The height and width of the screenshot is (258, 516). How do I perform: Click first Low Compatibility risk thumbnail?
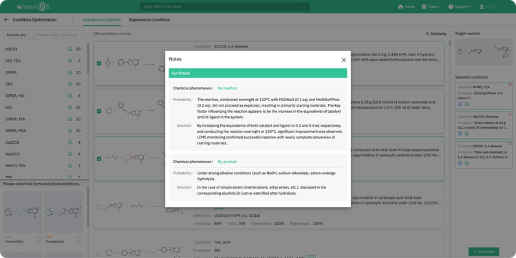pos(23,213)
